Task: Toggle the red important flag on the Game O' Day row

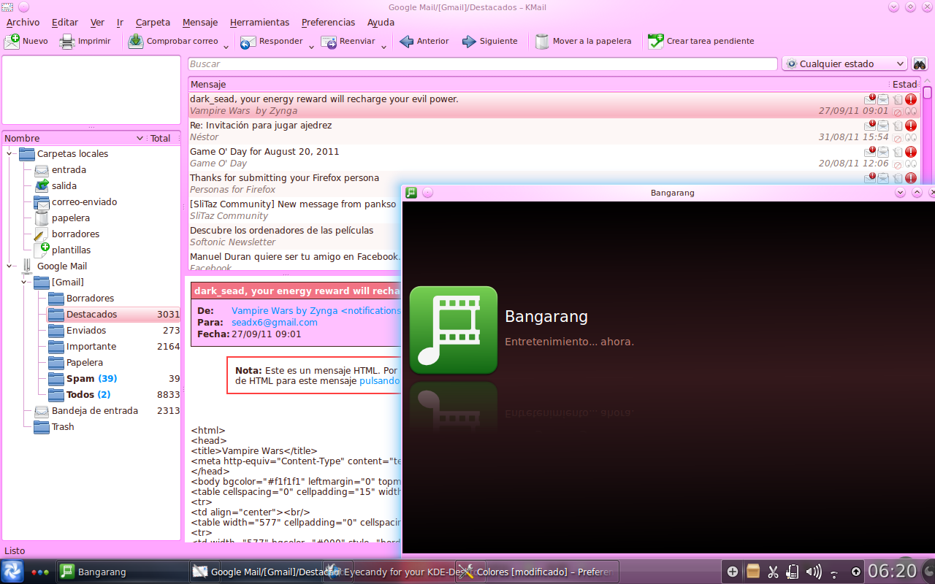Action: [x=911, y=152]
